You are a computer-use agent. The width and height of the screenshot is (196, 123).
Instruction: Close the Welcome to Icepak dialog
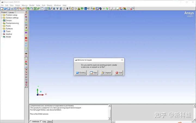[x=122, y=60]
